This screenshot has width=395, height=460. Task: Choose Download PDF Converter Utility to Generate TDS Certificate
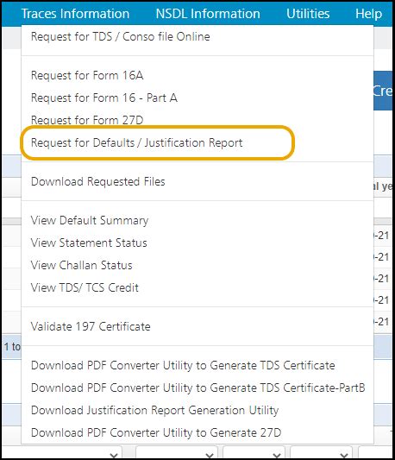click(x=183, y=365)
